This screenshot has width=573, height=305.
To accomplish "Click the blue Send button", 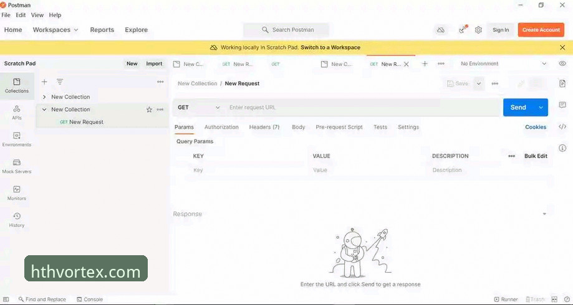I will (518, 107).
